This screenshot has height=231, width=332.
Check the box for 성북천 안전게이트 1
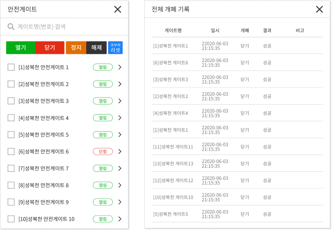pyautogui.click(x=11, y=67)
